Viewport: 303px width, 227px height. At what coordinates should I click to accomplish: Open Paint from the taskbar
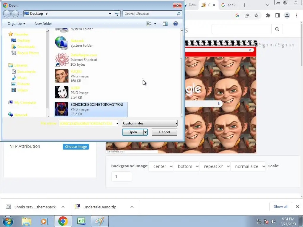pos(99,221)
